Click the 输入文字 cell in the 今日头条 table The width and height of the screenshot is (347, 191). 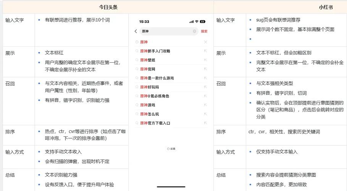pos(15,20)
